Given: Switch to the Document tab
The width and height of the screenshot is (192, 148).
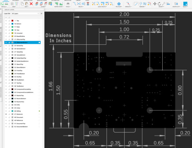Looking at the screenshot, I should point(16,1).
